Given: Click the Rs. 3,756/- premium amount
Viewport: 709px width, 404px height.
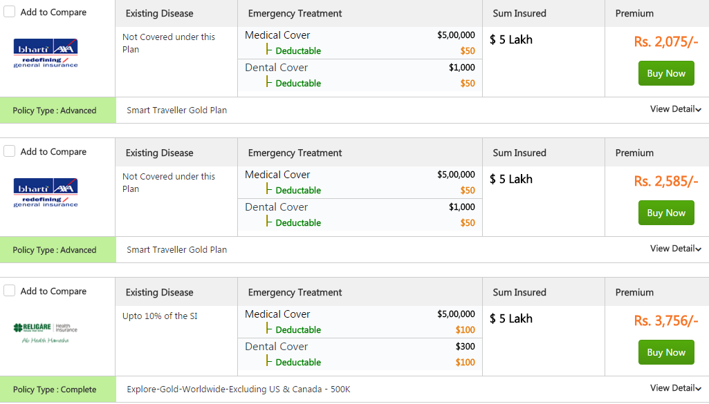Looking at the screenshot, I should 665,320.
